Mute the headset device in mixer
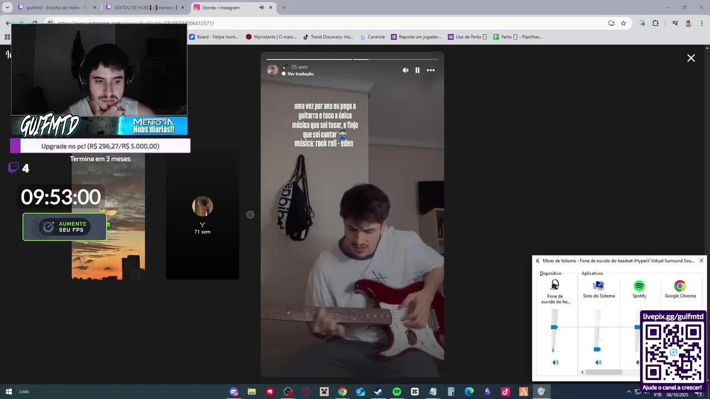Image resolution: width=710 pixels, height=399 pixels. point(555,362)
